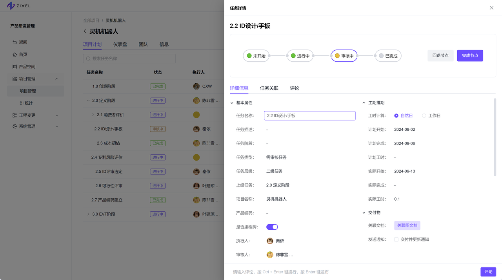Screen dimensions: 502x280
Task: Open BI 统计 in sidebar
Action: [x=26, y=103]
